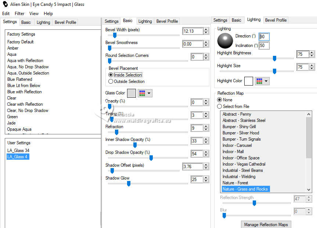Click the Bevel Width slider handle
The height and width of the screenshot is (228, 317).
point(115,35)
